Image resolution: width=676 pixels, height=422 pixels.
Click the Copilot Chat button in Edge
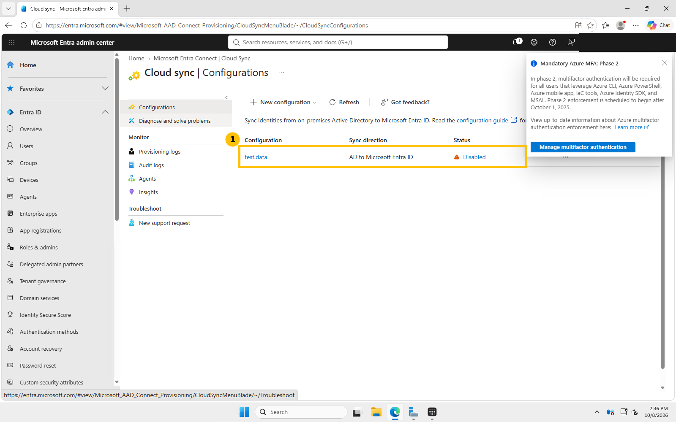tap(659, 25)
